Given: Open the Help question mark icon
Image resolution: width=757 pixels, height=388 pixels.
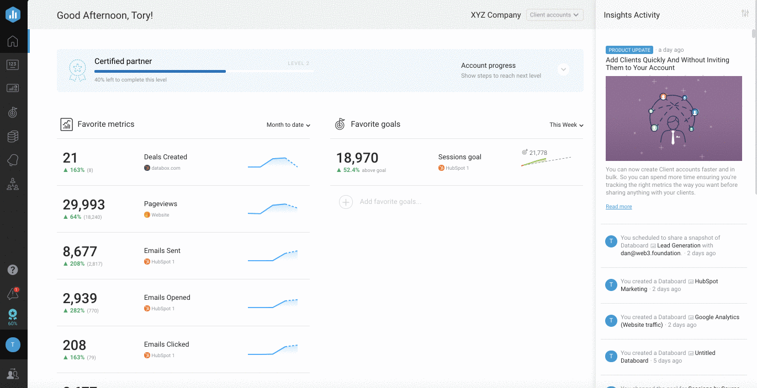Looking at the screenshot, I should pos(13,270).
